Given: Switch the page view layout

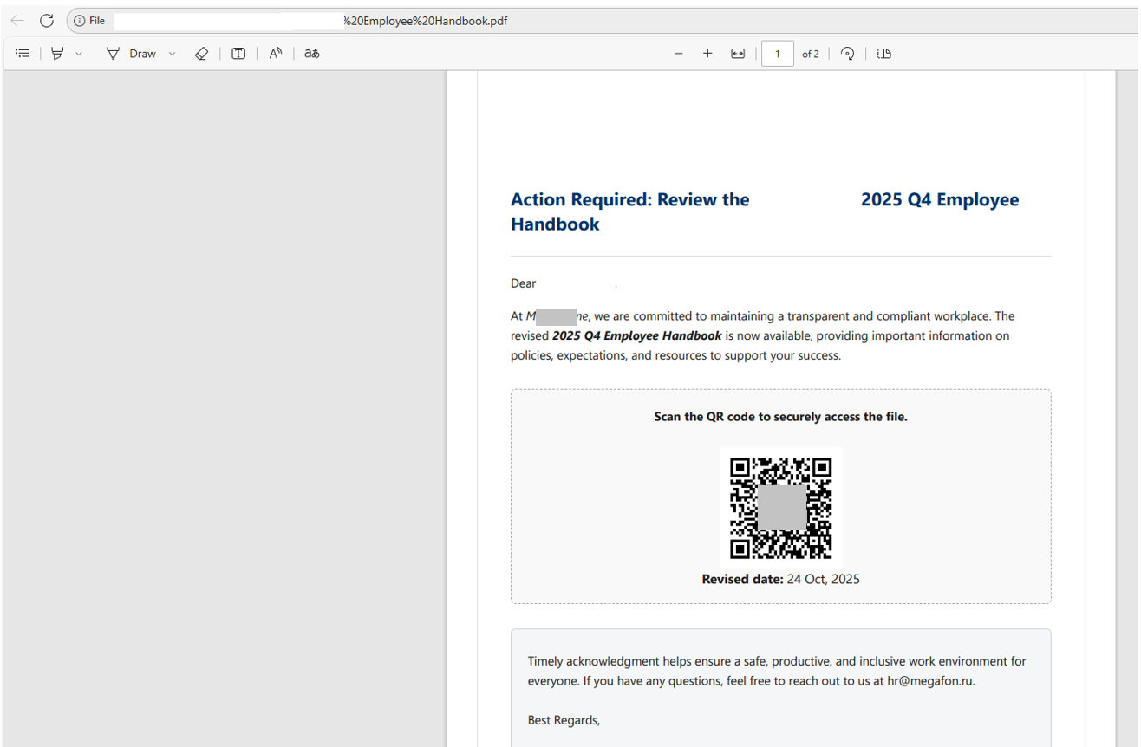Looking at the screenshot, I should [883, 53].
